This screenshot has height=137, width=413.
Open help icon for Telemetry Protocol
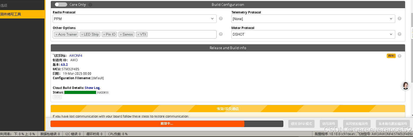click(x=399, y=19)
